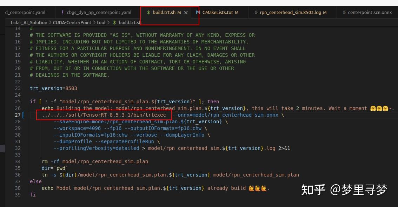Click the log file icon on rpn_centerhead tab
The height and width of the screenshot is (207, 398).
click(256, 12)
